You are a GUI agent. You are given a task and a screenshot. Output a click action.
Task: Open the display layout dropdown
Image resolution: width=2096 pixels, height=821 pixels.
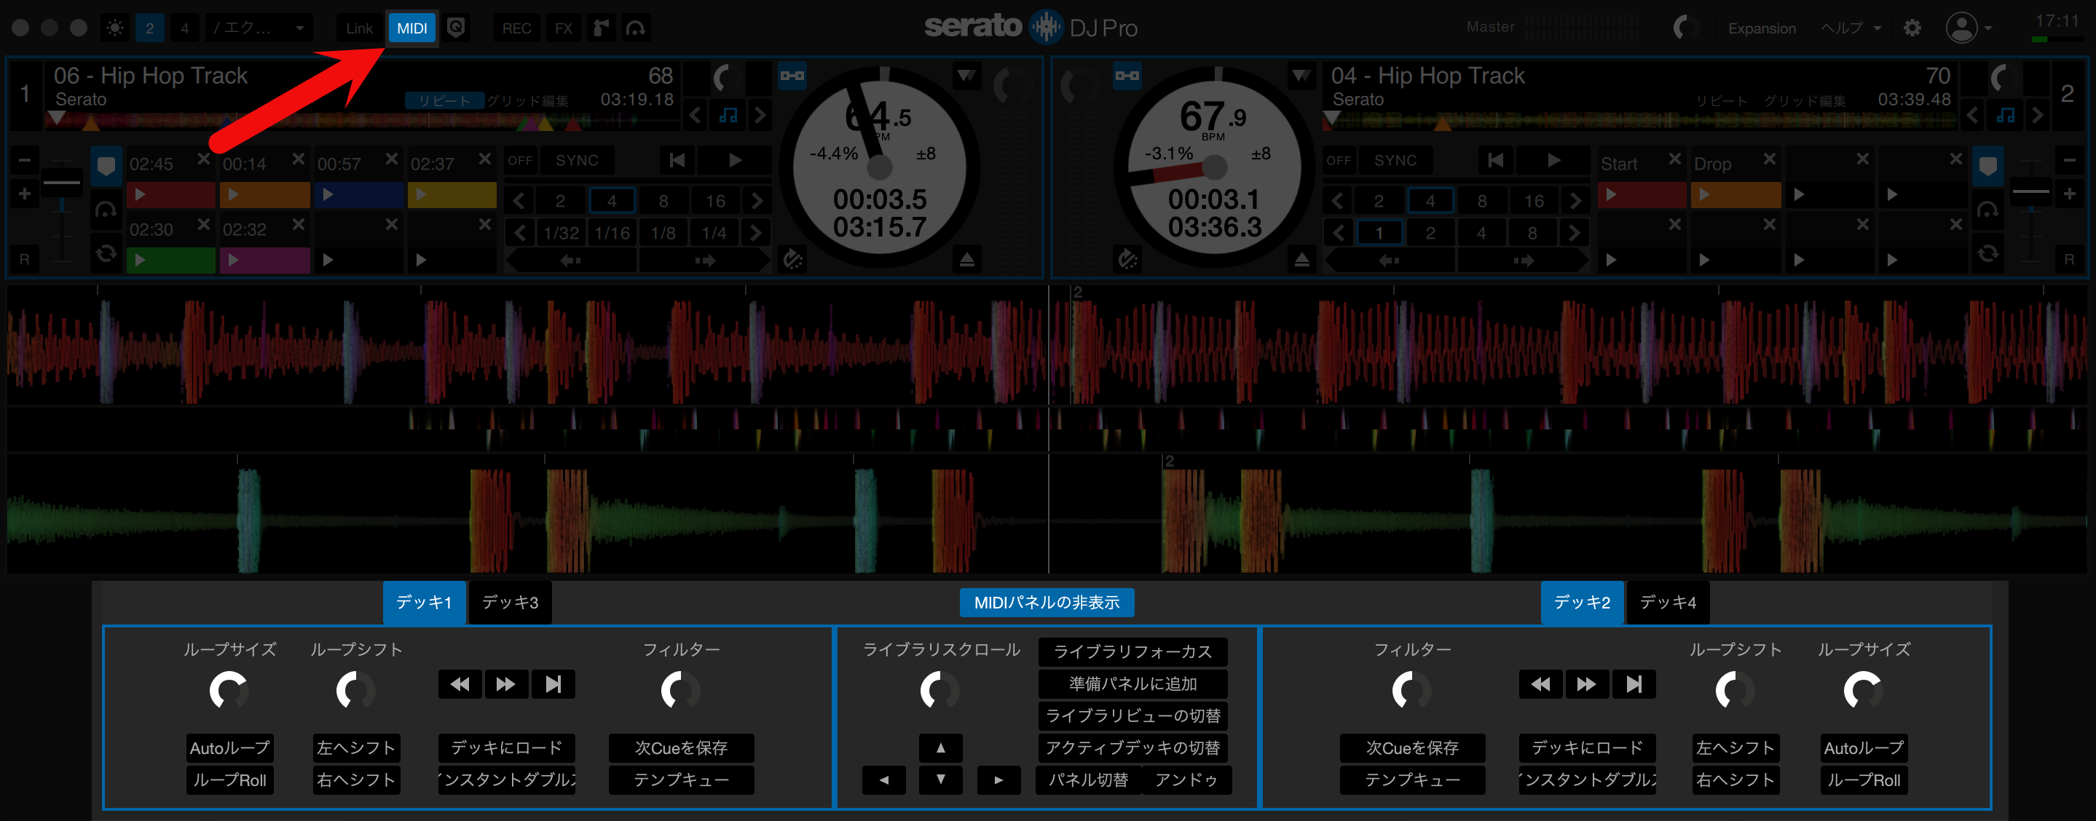coord(259,27)
